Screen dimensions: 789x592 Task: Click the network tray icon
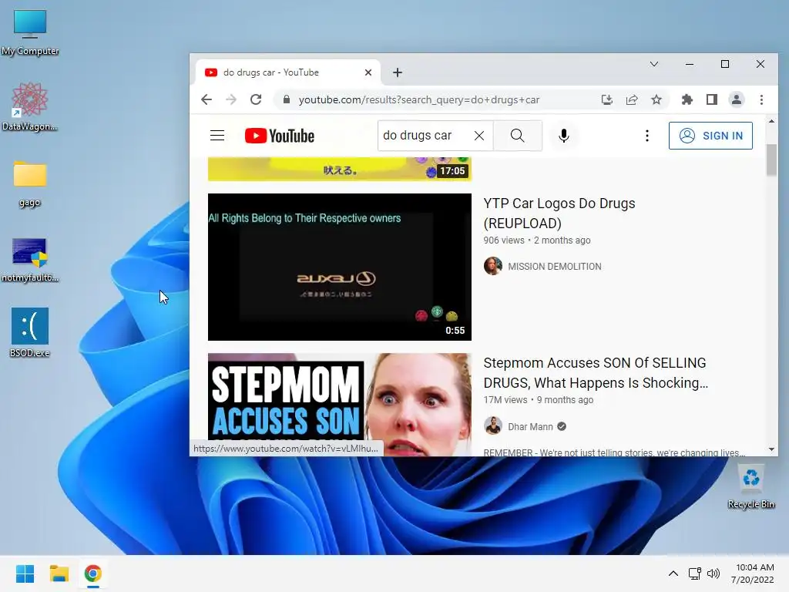pyautogui.click(x=694, y=573)
